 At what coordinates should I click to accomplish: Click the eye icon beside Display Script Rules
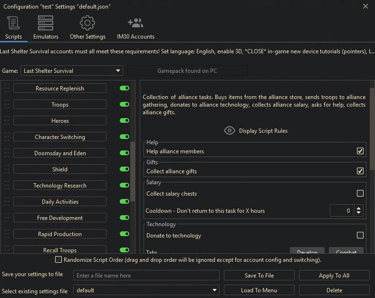point(230,131)
